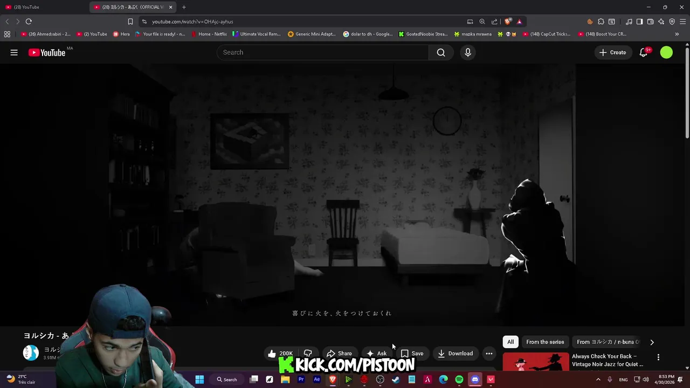
Task: Show hidden system tray icons
Action: coord(598,379)
